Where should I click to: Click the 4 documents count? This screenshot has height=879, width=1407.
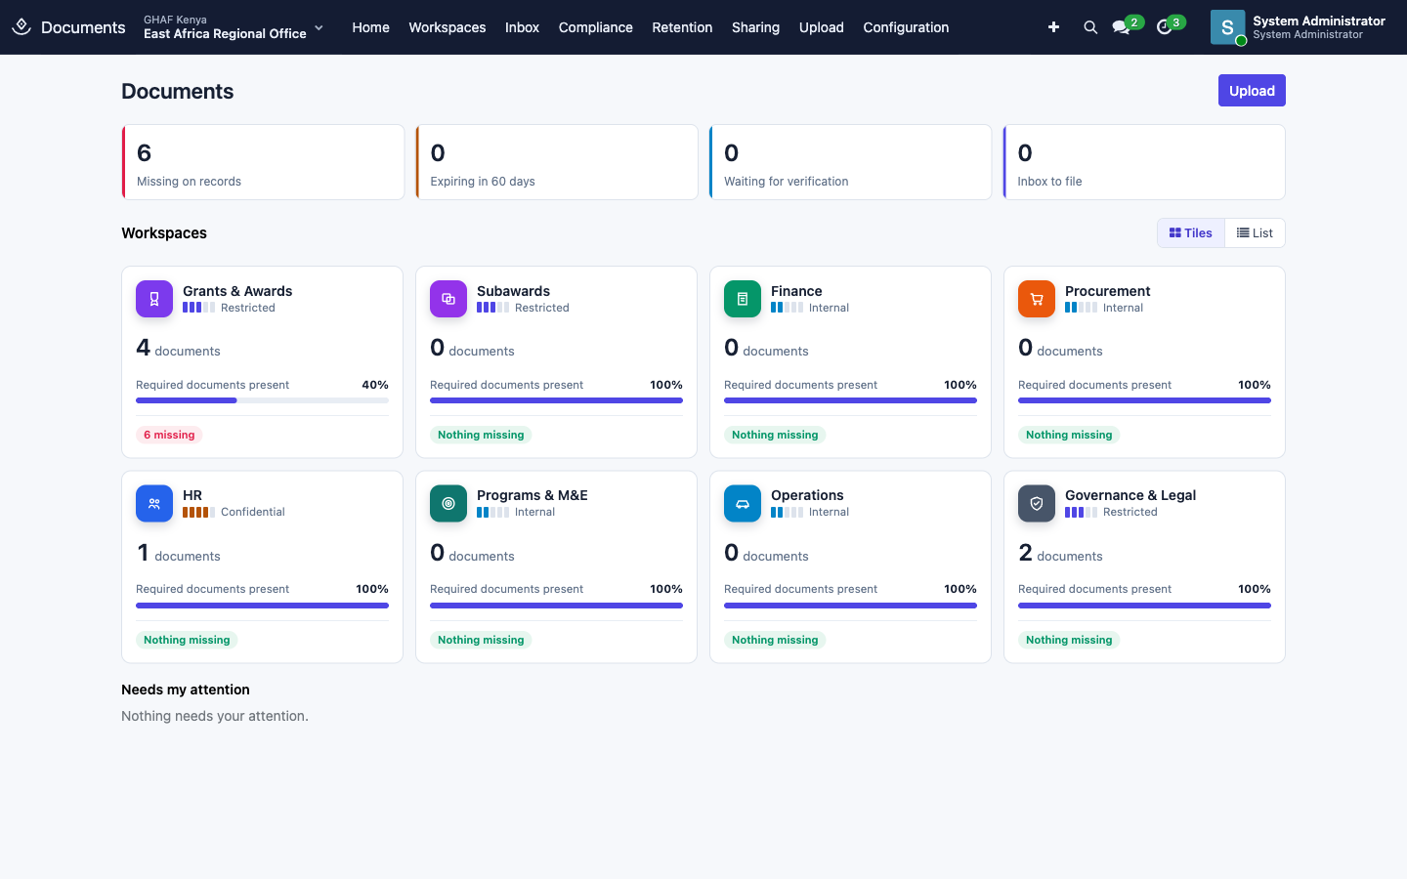pyautogui.click(x=178, y=349)
